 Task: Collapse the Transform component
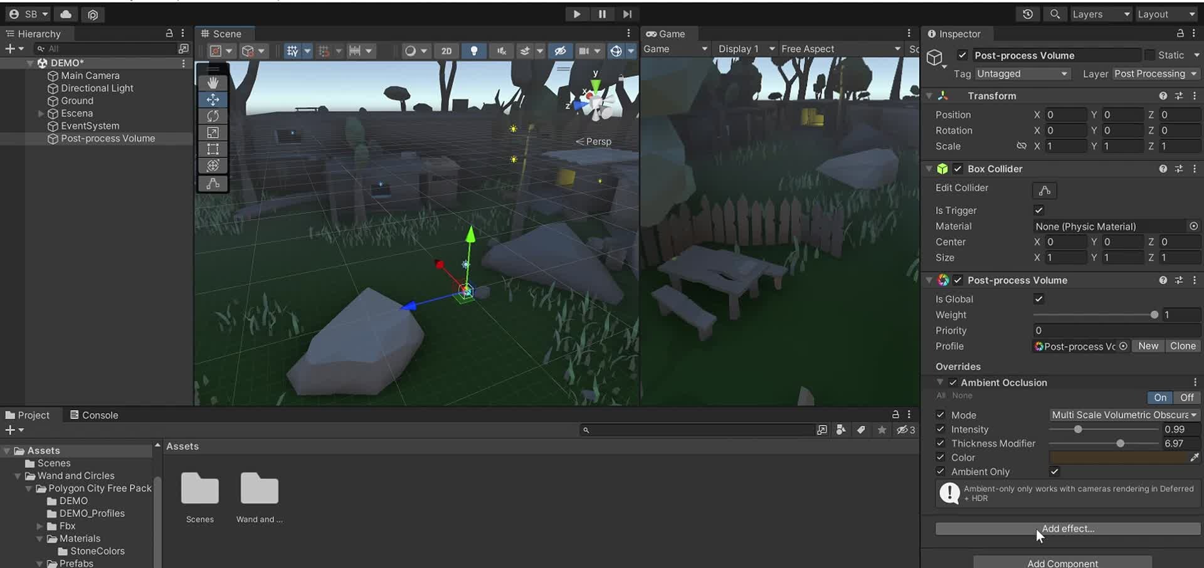[929, 96]
